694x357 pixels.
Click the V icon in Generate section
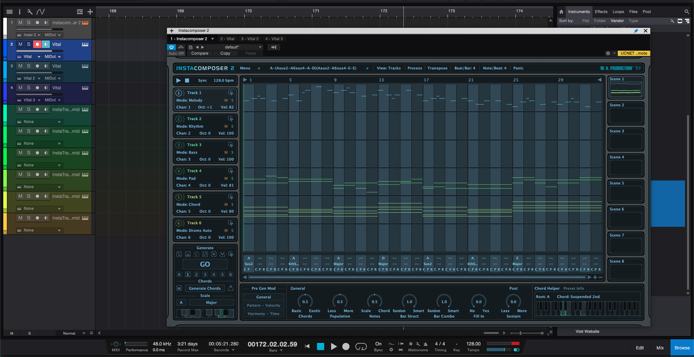(x=222, y=254)
